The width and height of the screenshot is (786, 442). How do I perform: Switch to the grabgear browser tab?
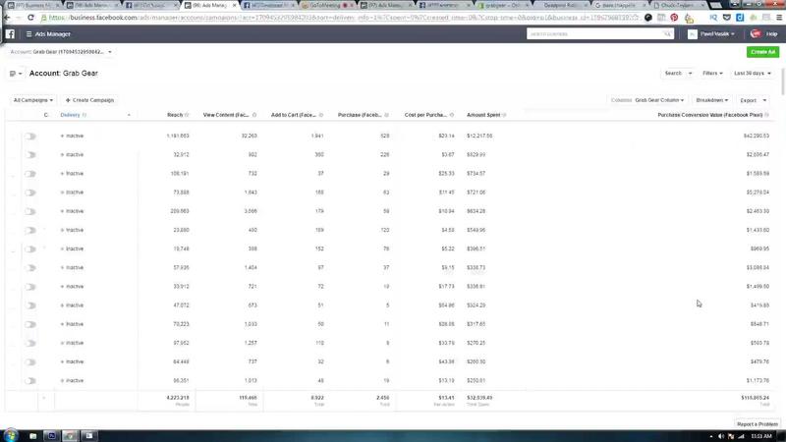(x=503, y=5)
